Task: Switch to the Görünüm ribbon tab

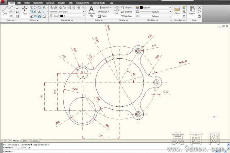Action: 50,3
